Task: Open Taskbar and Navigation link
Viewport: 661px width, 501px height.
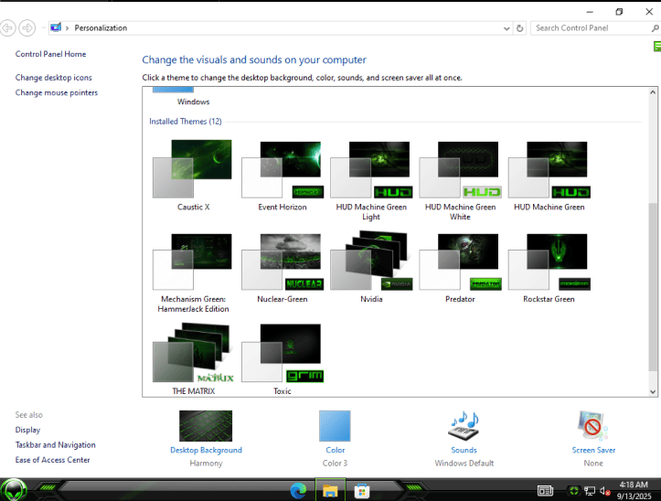Action: [x=55, y=444]
